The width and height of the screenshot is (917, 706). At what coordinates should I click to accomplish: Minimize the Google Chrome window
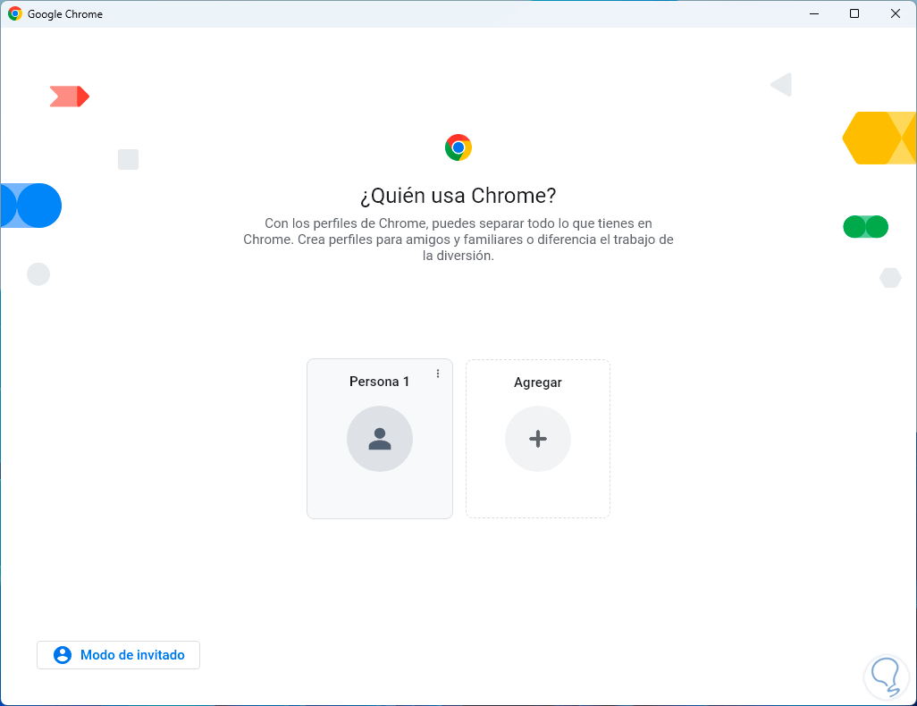tap(814, 13)
